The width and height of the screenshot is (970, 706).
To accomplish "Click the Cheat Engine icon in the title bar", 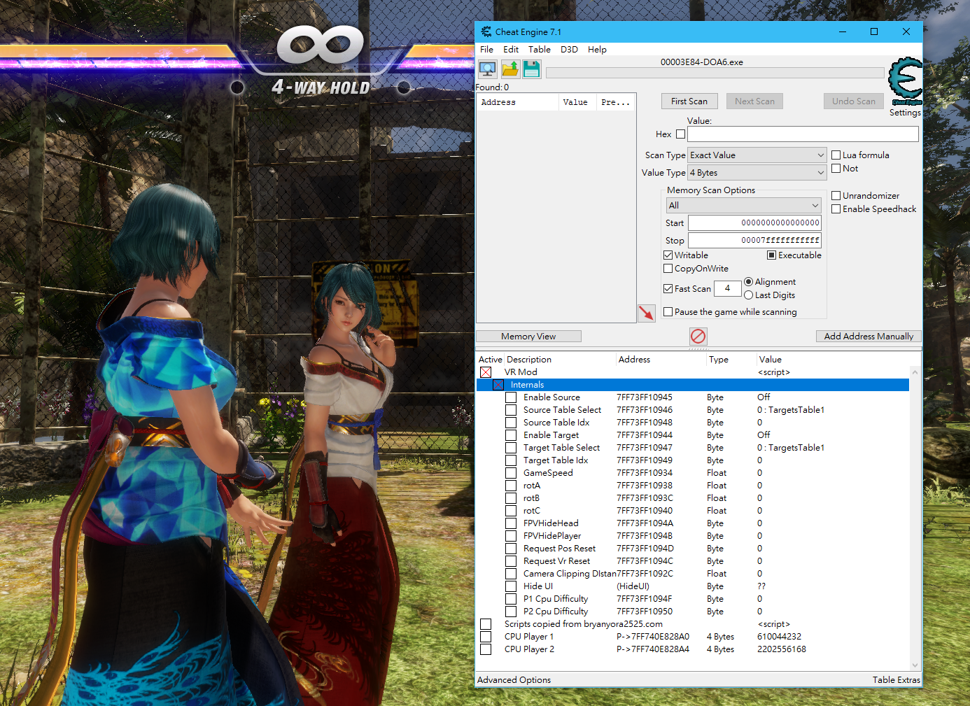I will (x=484, y=31).
